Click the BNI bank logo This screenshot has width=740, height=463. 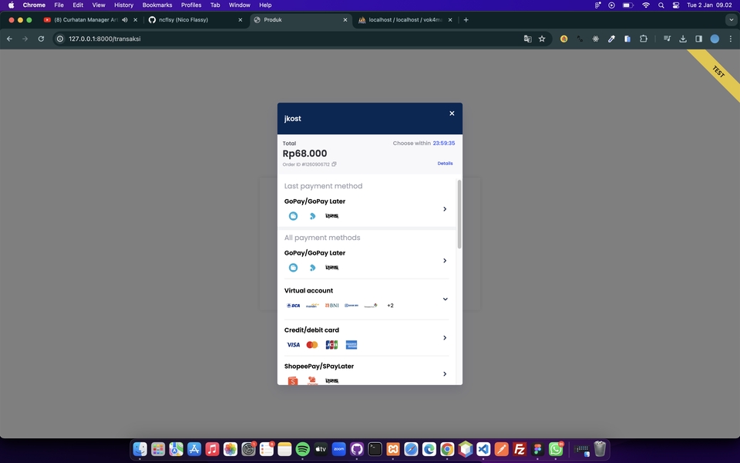331,306
